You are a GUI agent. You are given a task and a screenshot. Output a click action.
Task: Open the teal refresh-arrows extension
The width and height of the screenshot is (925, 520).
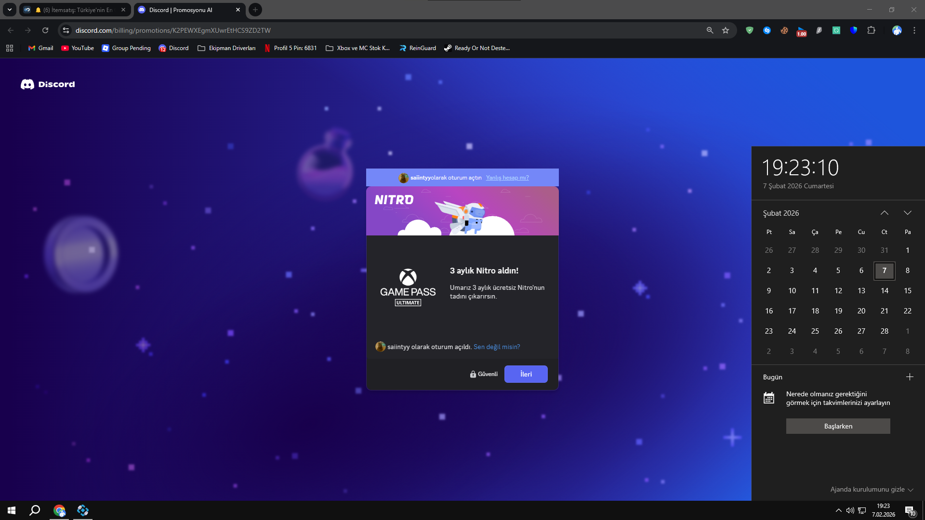pyautogui.click(x=836, y=30)
